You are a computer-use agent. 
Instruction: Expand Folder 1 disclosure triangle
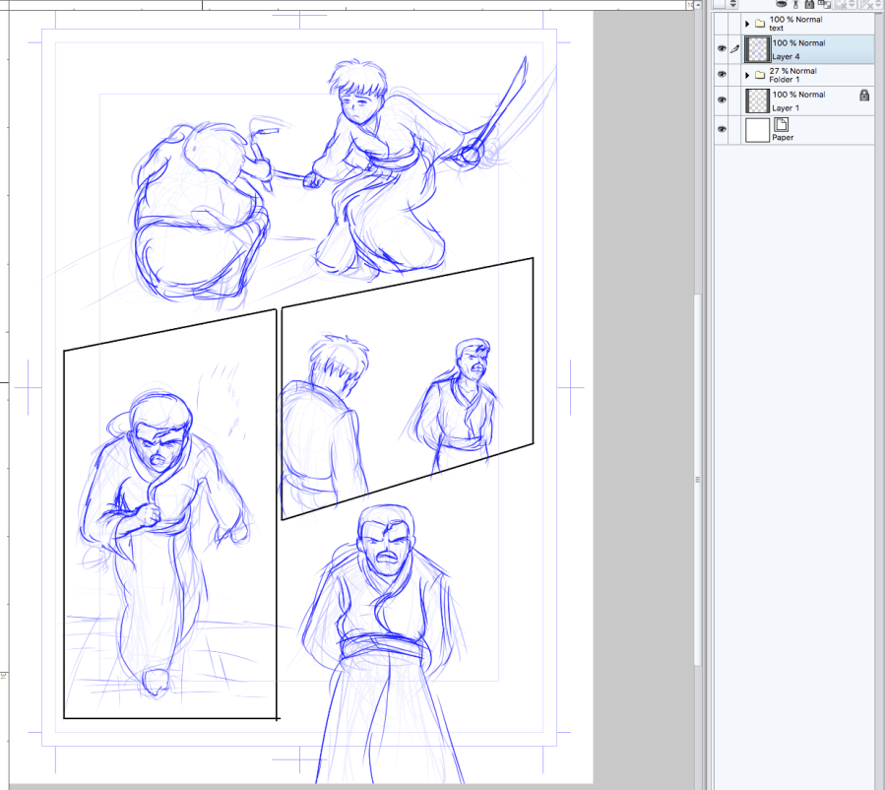[747, 75]
